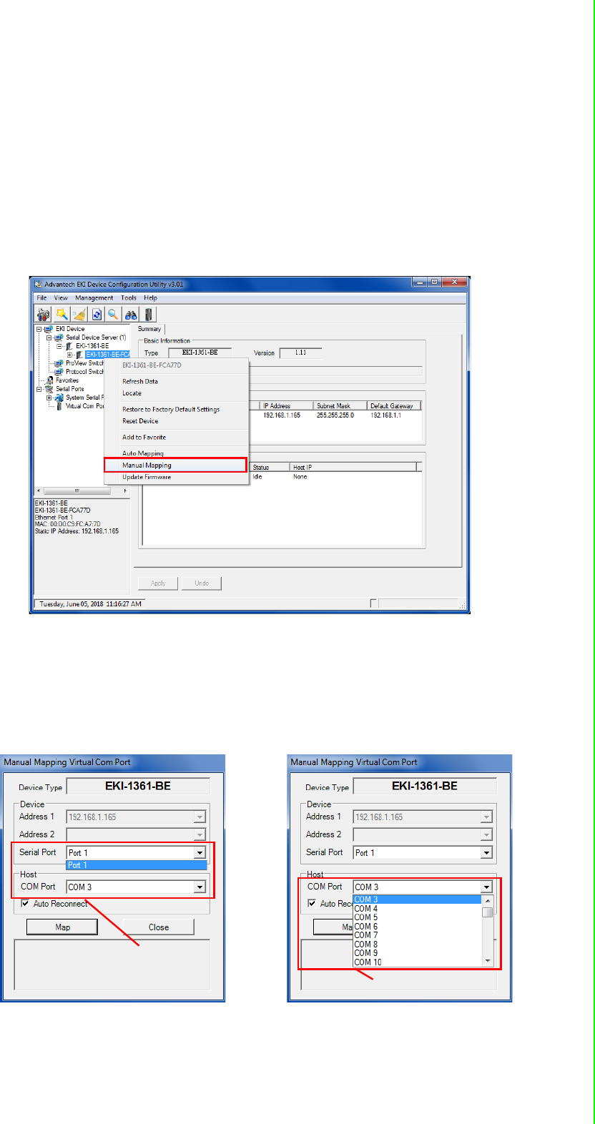Toggle Auto Reconnect checkbox in dialog with COM list open
The image size is (595, 1124).
[x=313, y=904]
